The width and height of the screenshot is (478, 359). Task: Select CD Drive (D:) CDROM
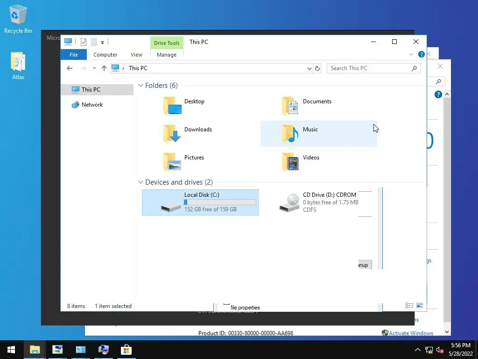319,202
